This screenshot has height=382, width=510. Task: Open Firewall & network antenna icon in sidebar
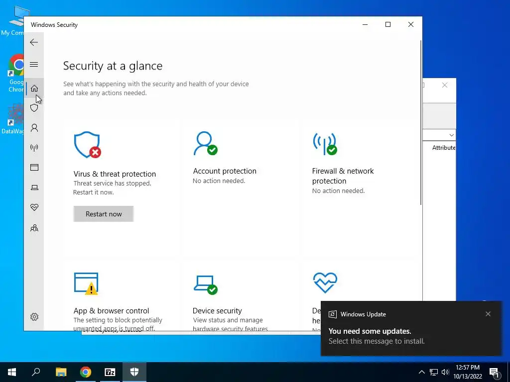tap(34, 148)
